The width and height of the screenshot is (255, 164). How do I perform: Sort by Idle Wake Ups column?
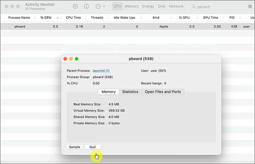pos(125,18)
